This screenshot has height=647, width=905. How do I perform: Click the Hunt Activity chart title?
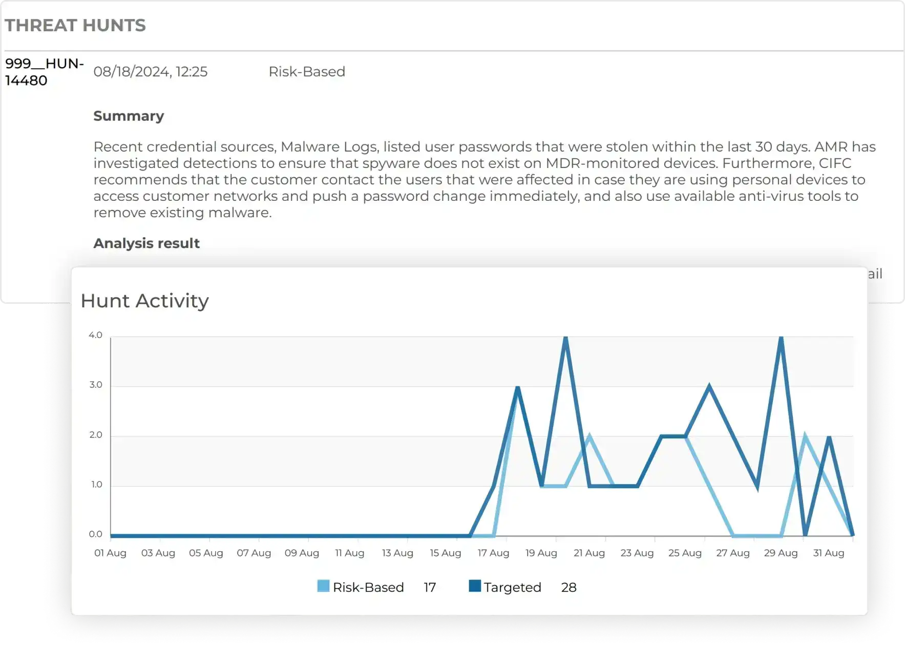pos(145,301)
